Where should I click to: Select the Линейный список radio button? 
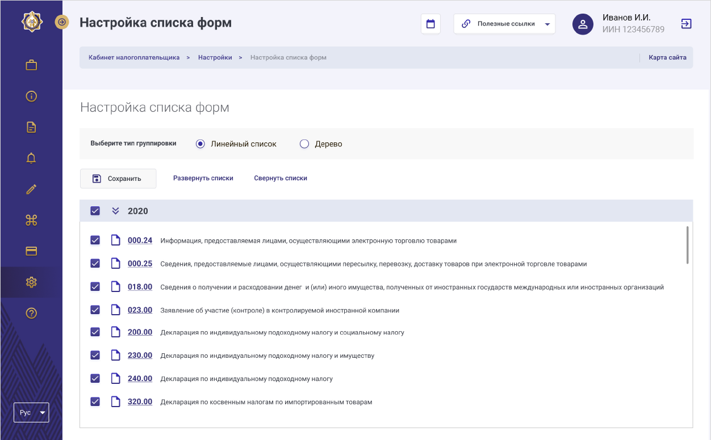click(200, 144)
